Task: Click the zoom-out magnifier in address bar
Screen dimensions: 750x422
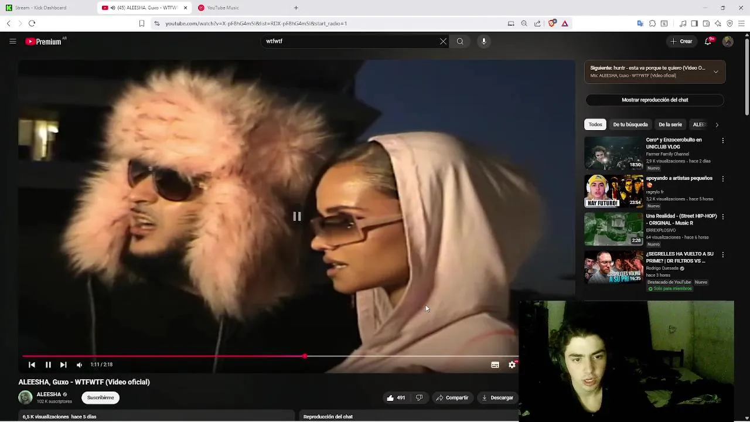Action: (524, 23)
